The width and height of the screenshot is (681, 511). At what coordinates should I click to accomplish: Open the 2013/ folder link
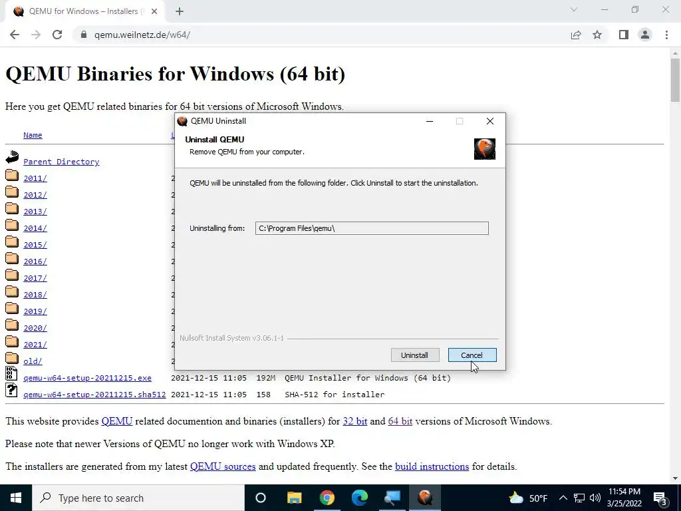click(35, 212)
